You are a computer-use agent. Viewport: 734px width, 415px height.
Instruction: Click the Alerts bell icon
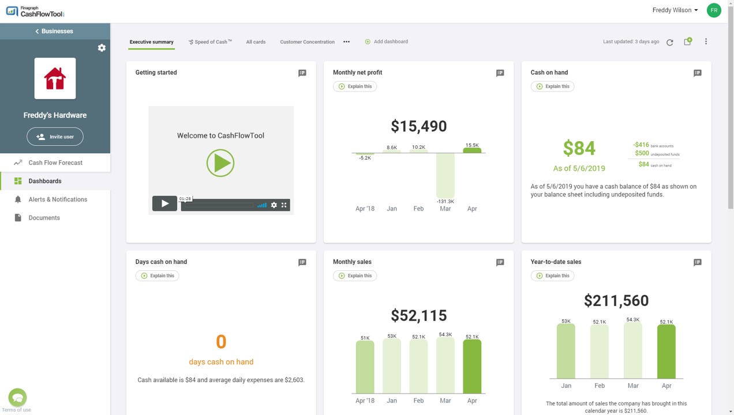18,199
